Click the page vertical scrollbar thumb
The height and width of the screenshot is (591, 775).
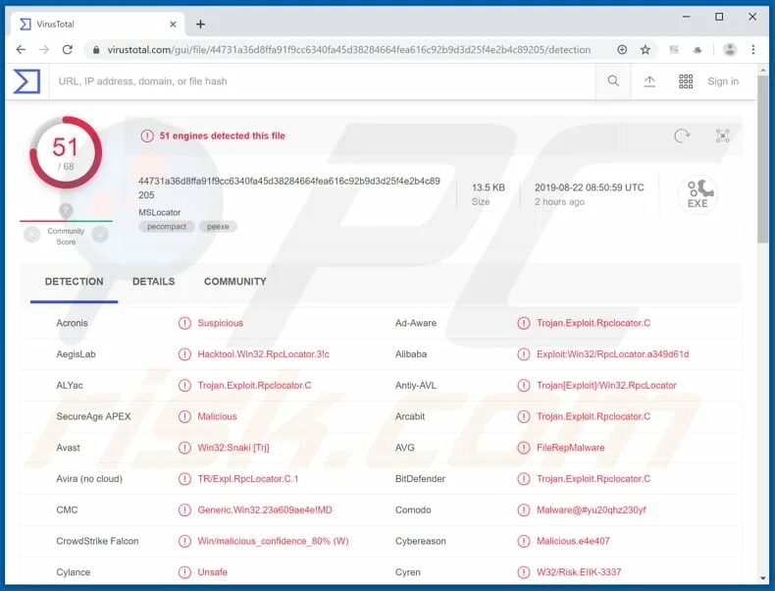(x=763, y=158)
